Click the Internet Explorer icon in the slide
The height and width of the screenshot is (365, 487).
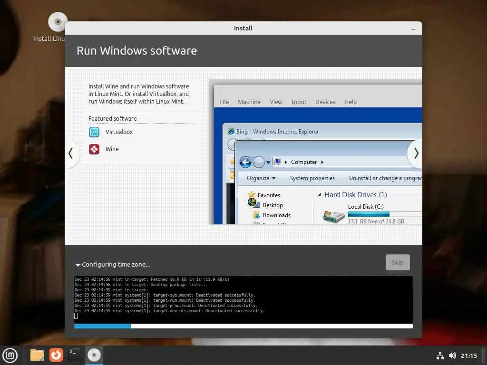click(x=231, y=131)
